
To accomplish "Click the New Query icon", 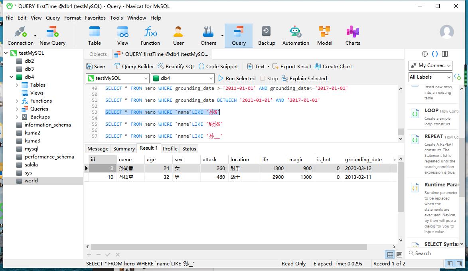I will click(52, 36).
